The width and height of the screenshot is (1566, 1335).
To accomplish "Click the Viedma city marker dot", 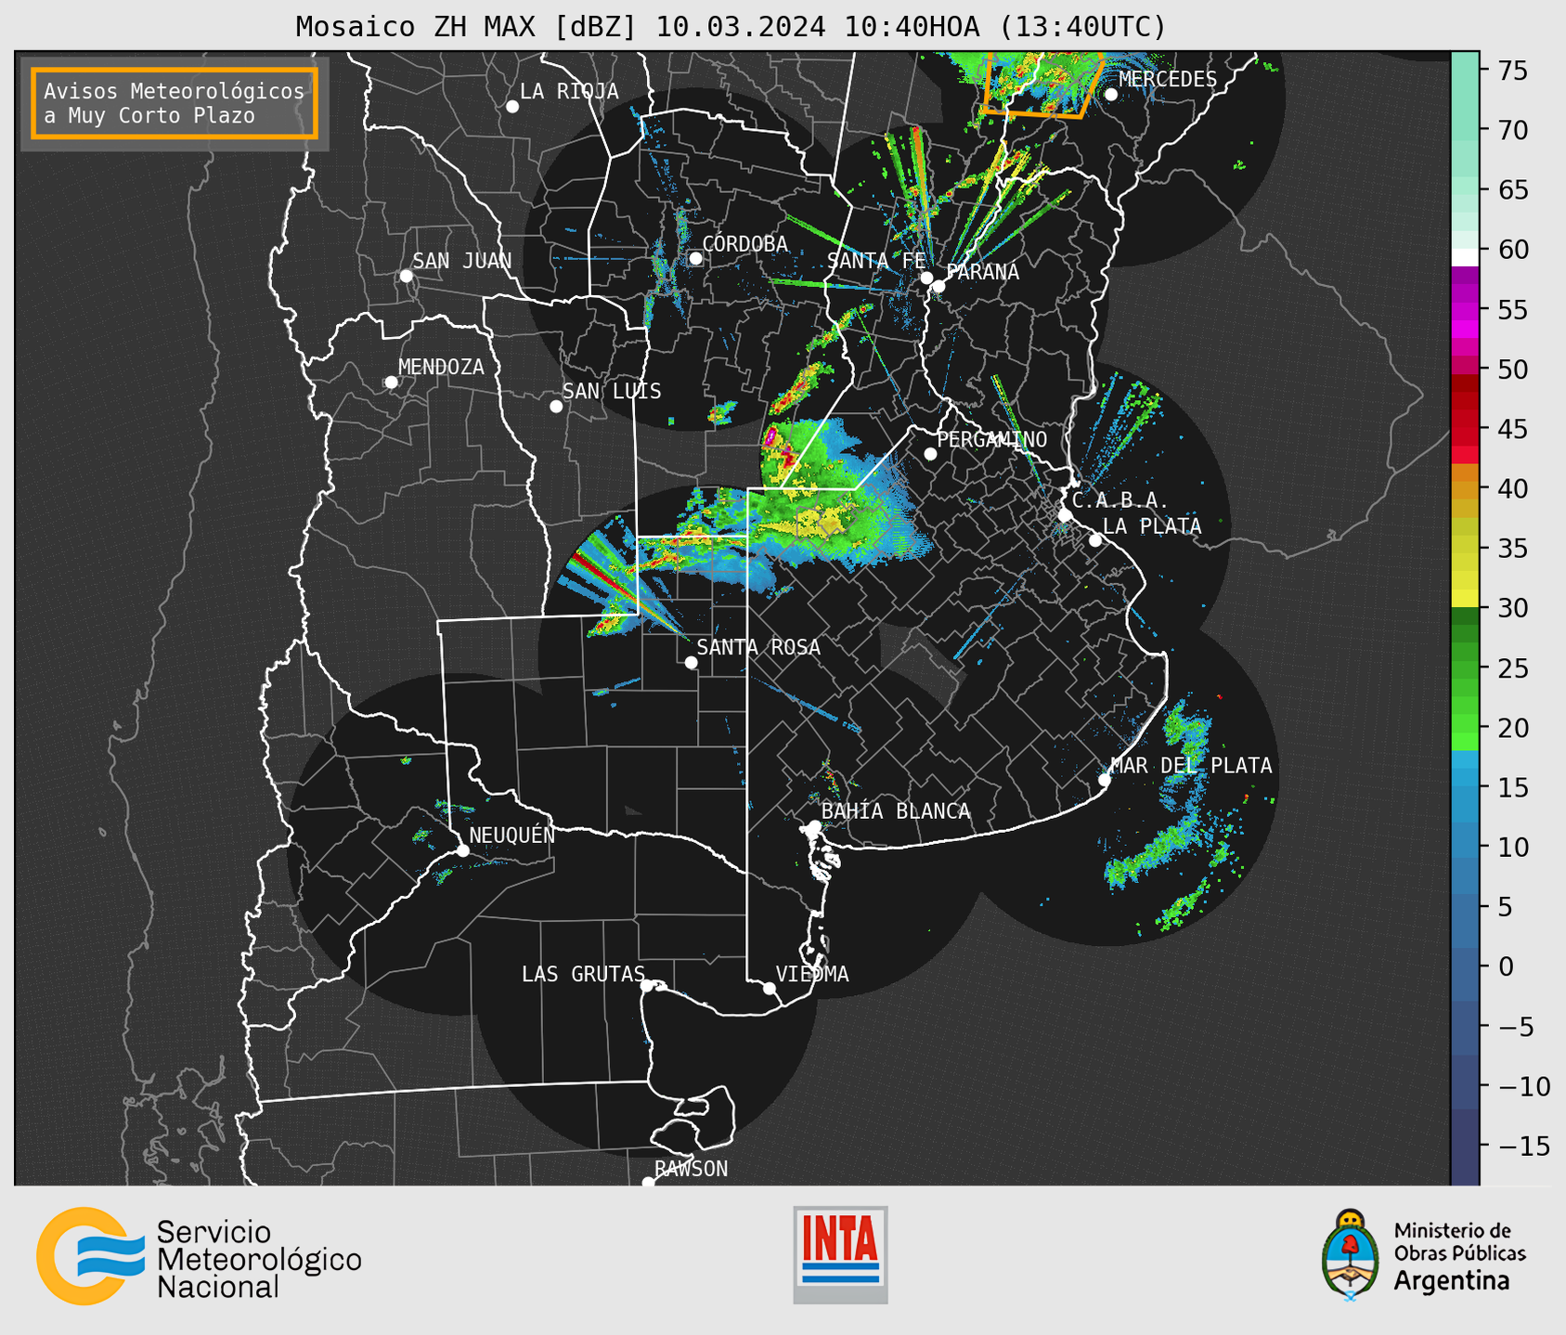I will click(x=769, y=989).
